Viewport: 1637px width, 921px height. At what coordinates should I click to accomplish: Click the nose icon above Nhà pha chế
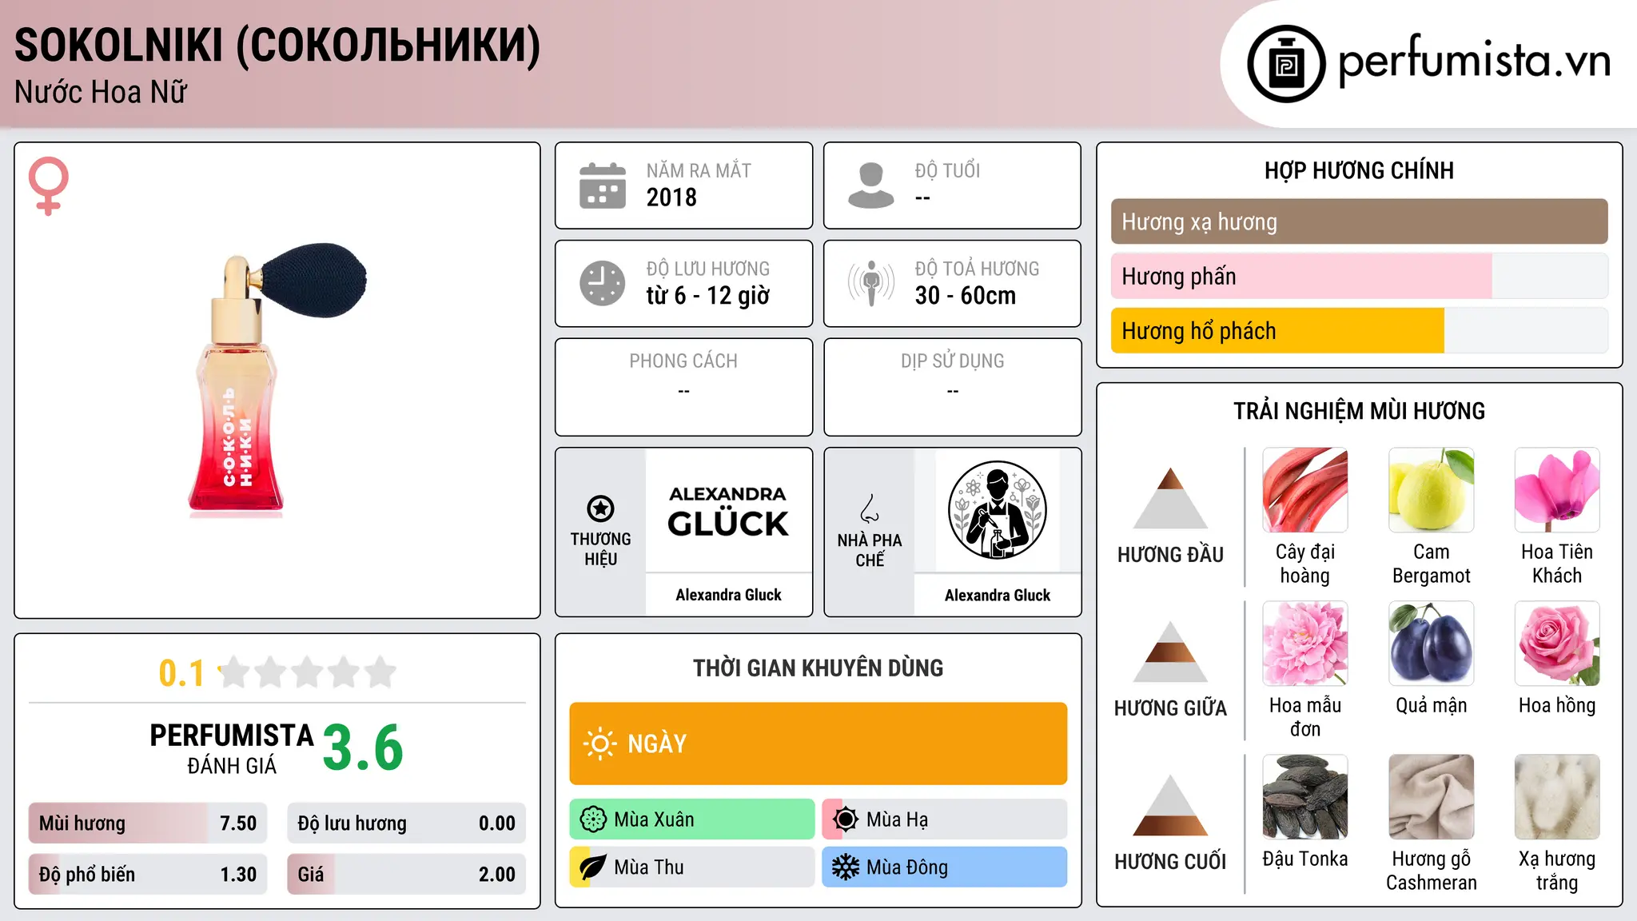pos(870,508)
